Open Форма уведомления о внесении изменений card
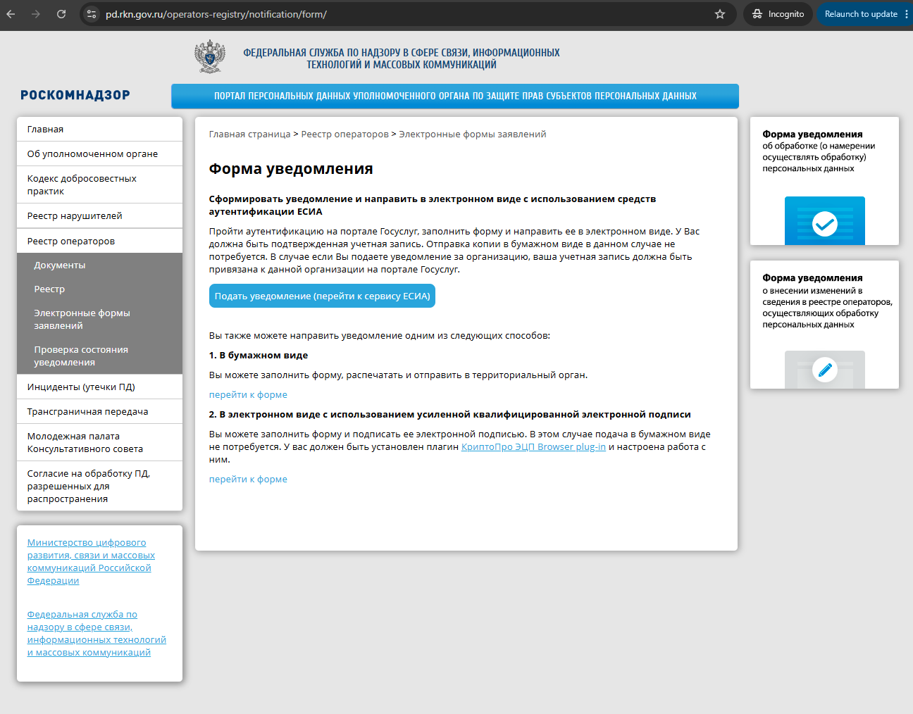 (x=824, y=324)
